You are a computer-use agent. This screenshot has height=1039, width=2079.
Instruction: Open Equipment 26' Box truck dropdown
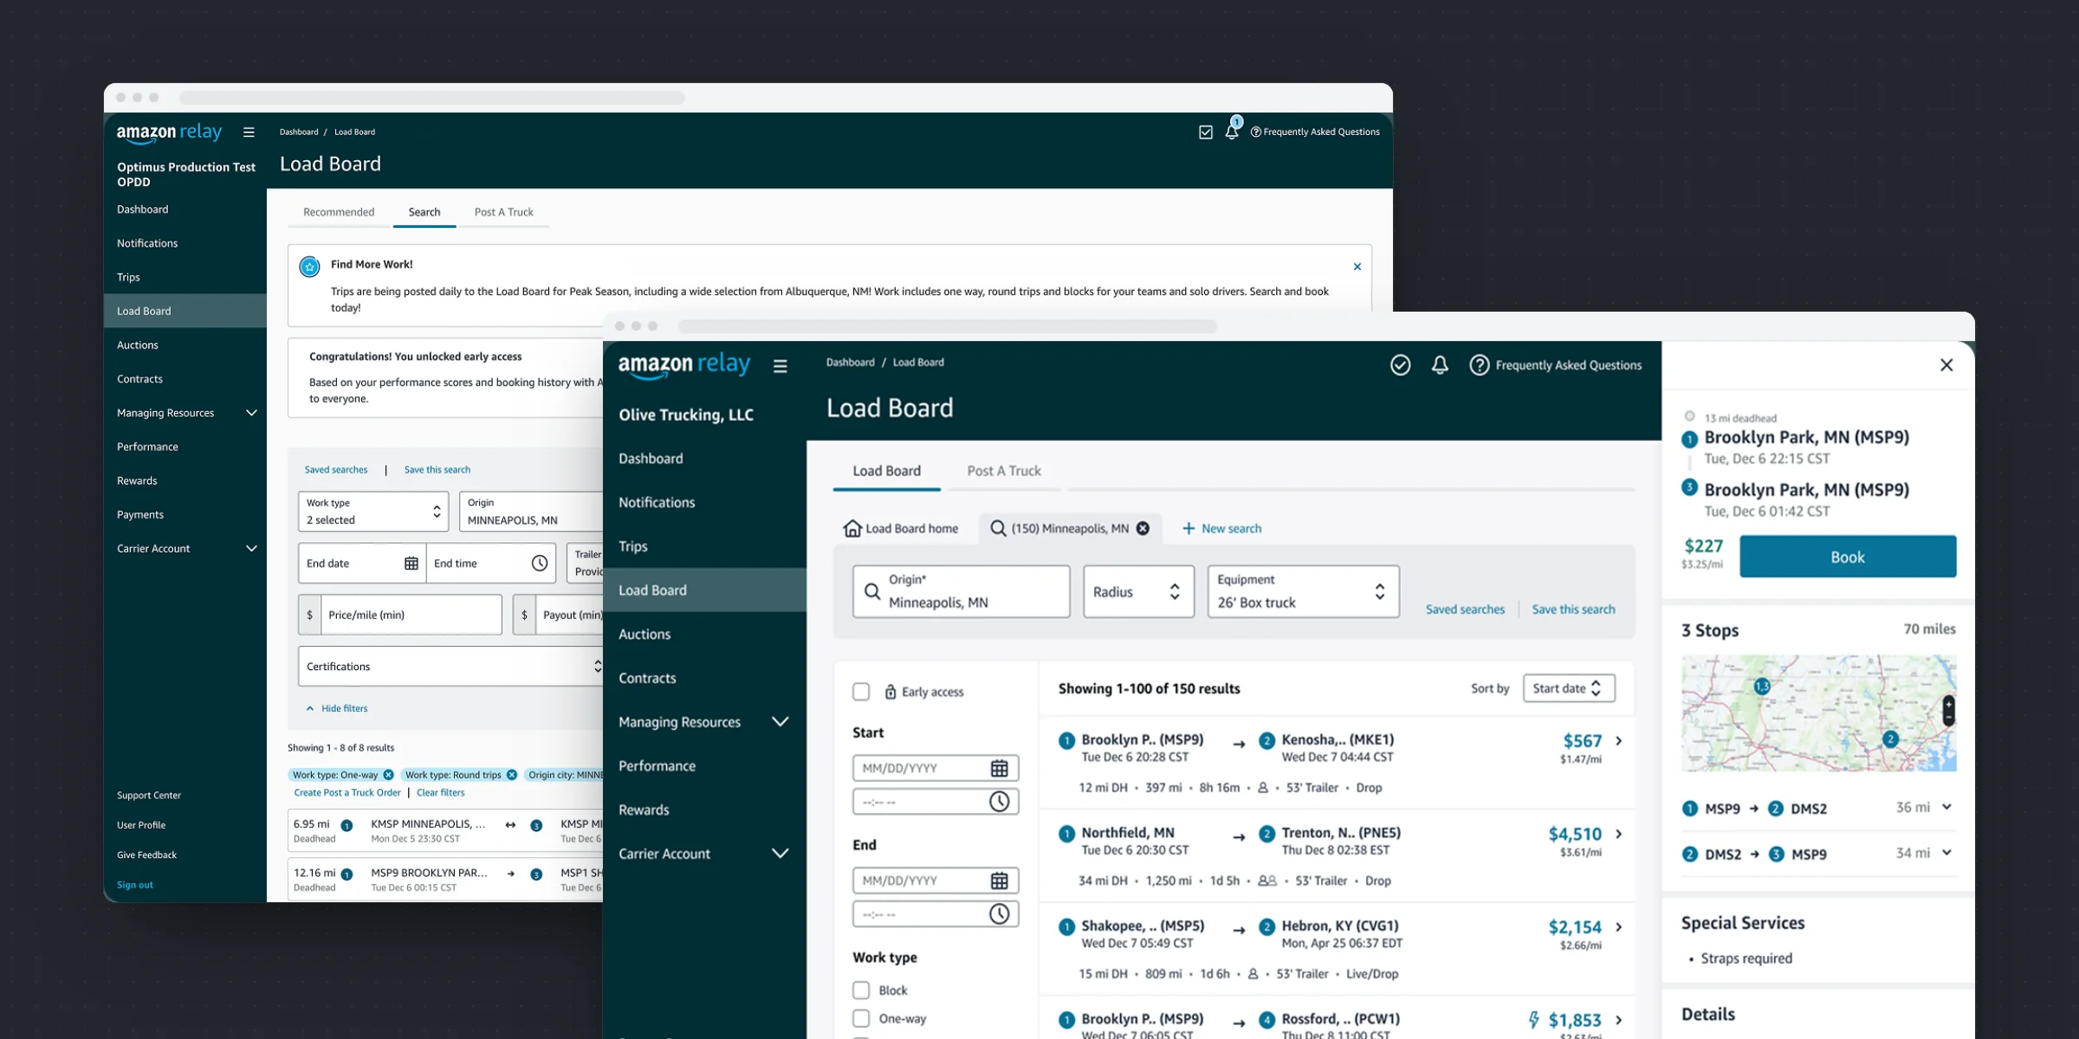(x=1303, y=591)
